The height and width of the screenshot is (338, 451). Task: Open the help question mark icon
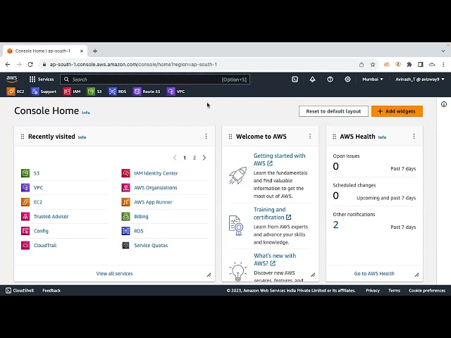click(330, 80)
